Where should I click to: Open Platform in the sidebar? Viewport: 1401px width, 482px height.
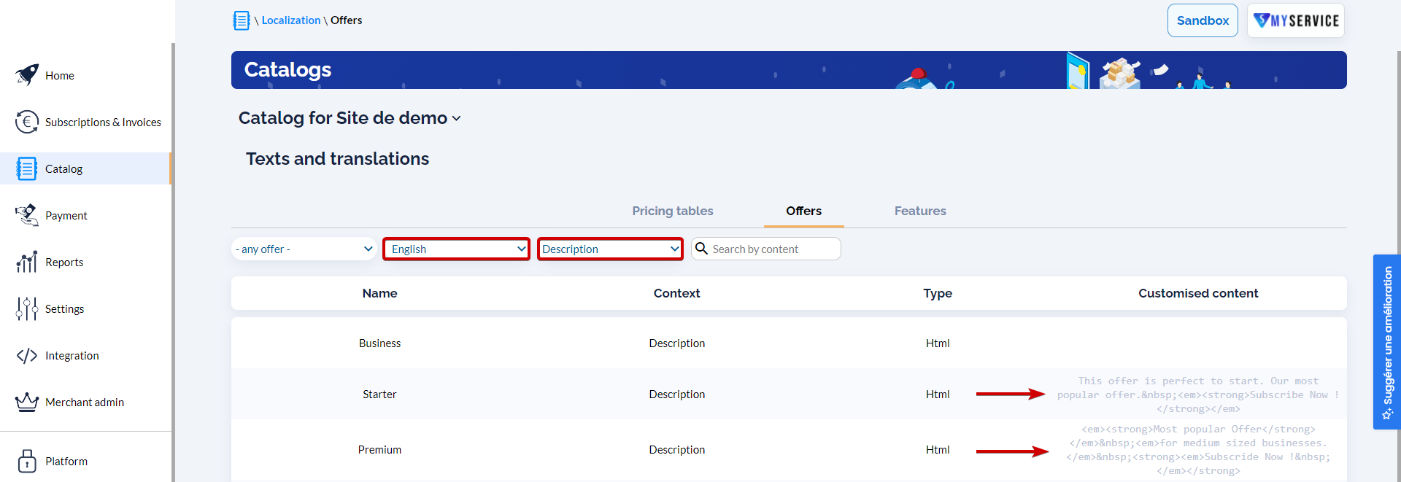point(66,461)
